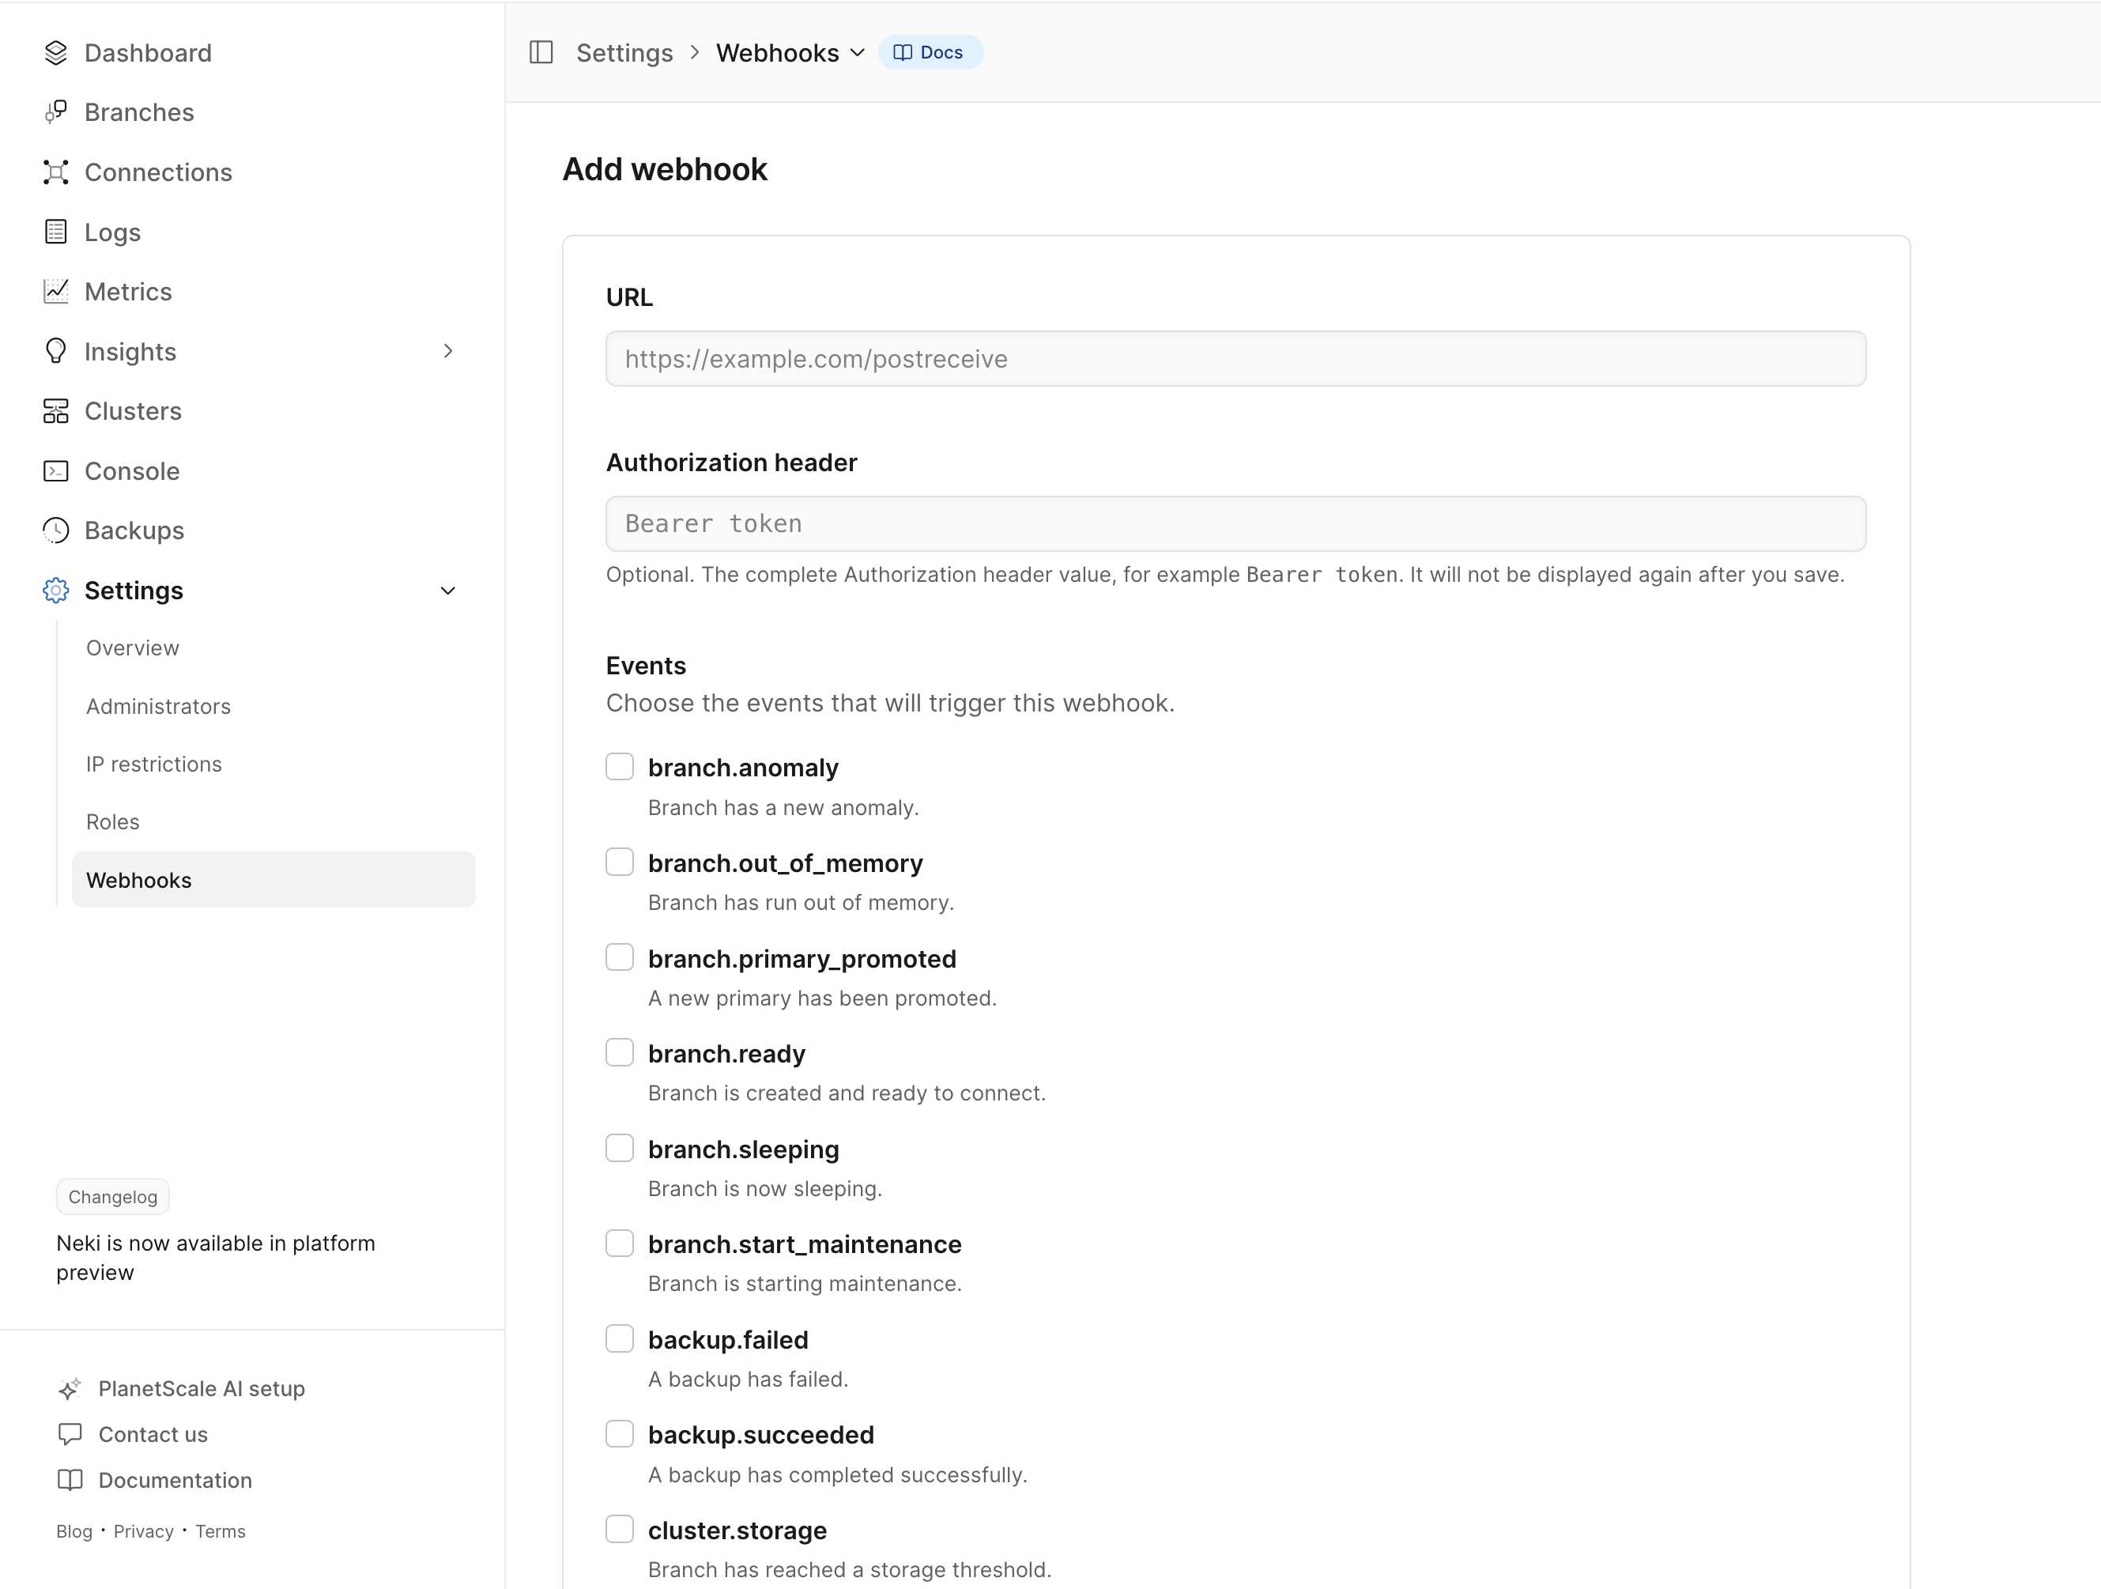Open the Documentation link
Screen dimensions: 2101x1589
[x=175, y=1480]
